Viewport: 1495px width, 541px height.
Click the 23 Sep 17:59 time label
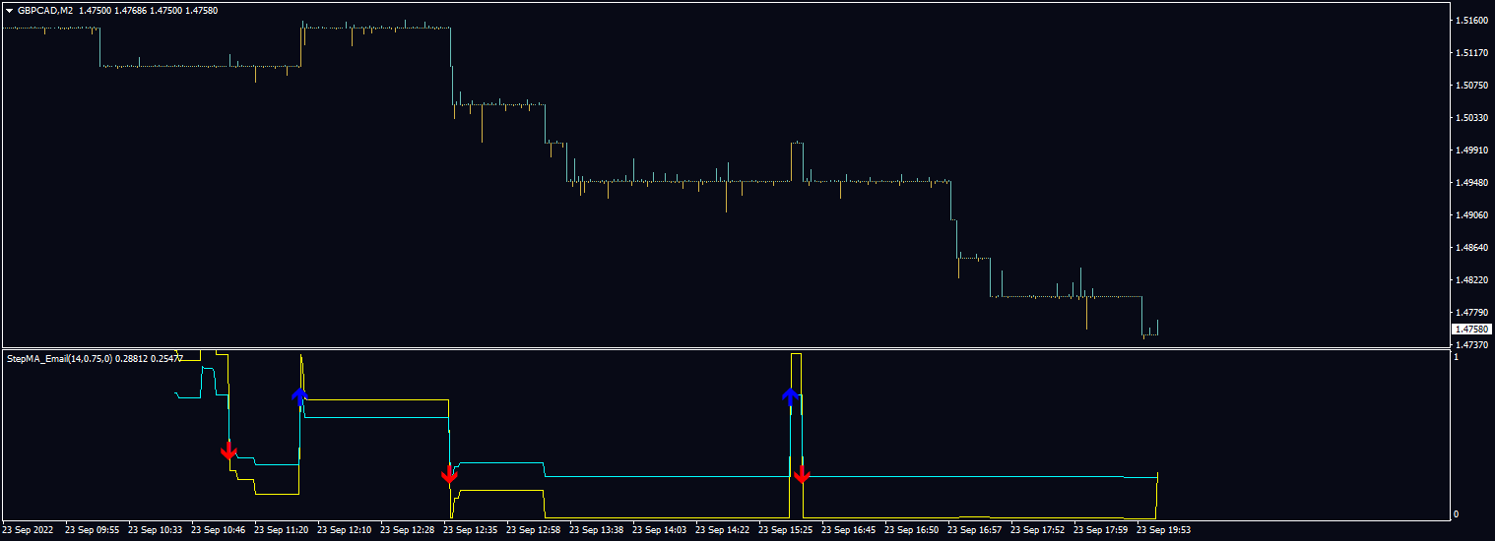click(x=1100, y=529)
